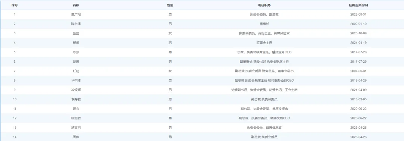Click serial number 2 in the 序号 column

[x=15, y=24]
